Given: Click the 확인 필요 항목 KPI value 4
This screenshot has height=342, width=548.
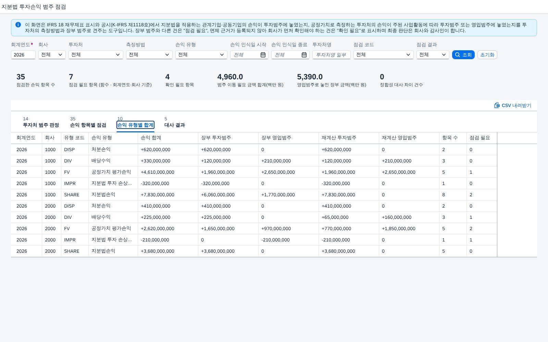Looking at the screenshot, I should pyautogui.click(x=167, y=77).
